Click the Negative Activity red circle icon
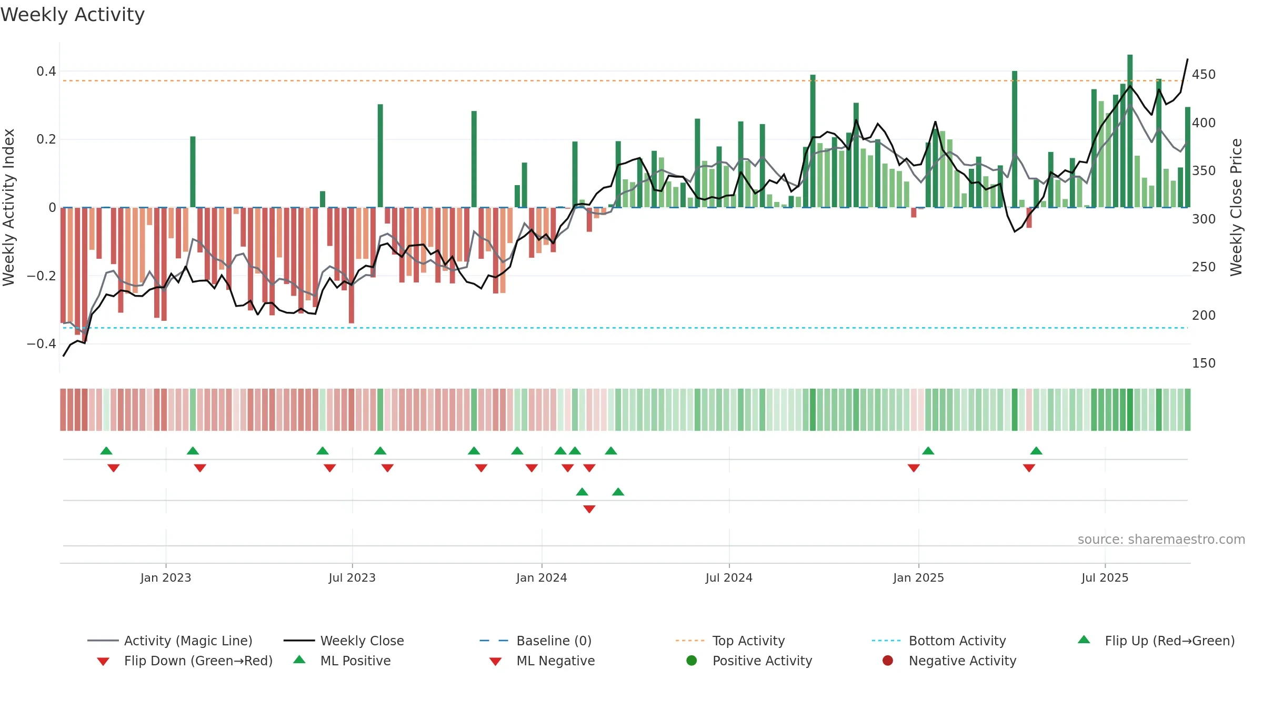 (x=888, y=661)
